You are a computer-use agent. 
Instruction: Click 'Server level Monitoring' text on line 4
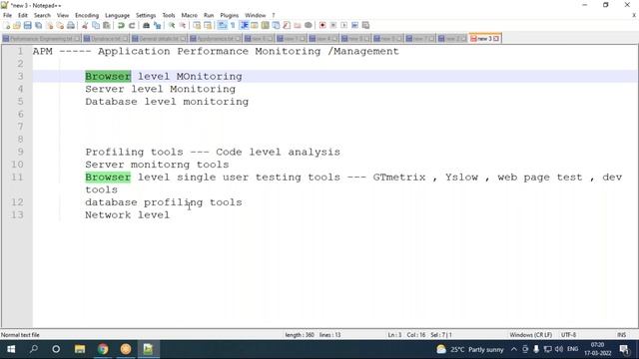click(x=160, y=89)
